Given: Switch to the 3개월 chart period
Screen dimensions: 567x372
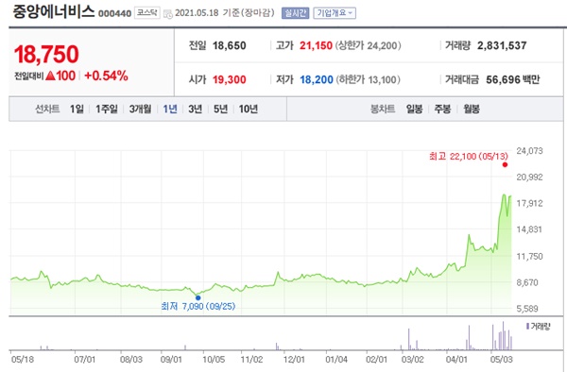Looking at the screenshot, I should pyautogui.click(x=140, y=109).
